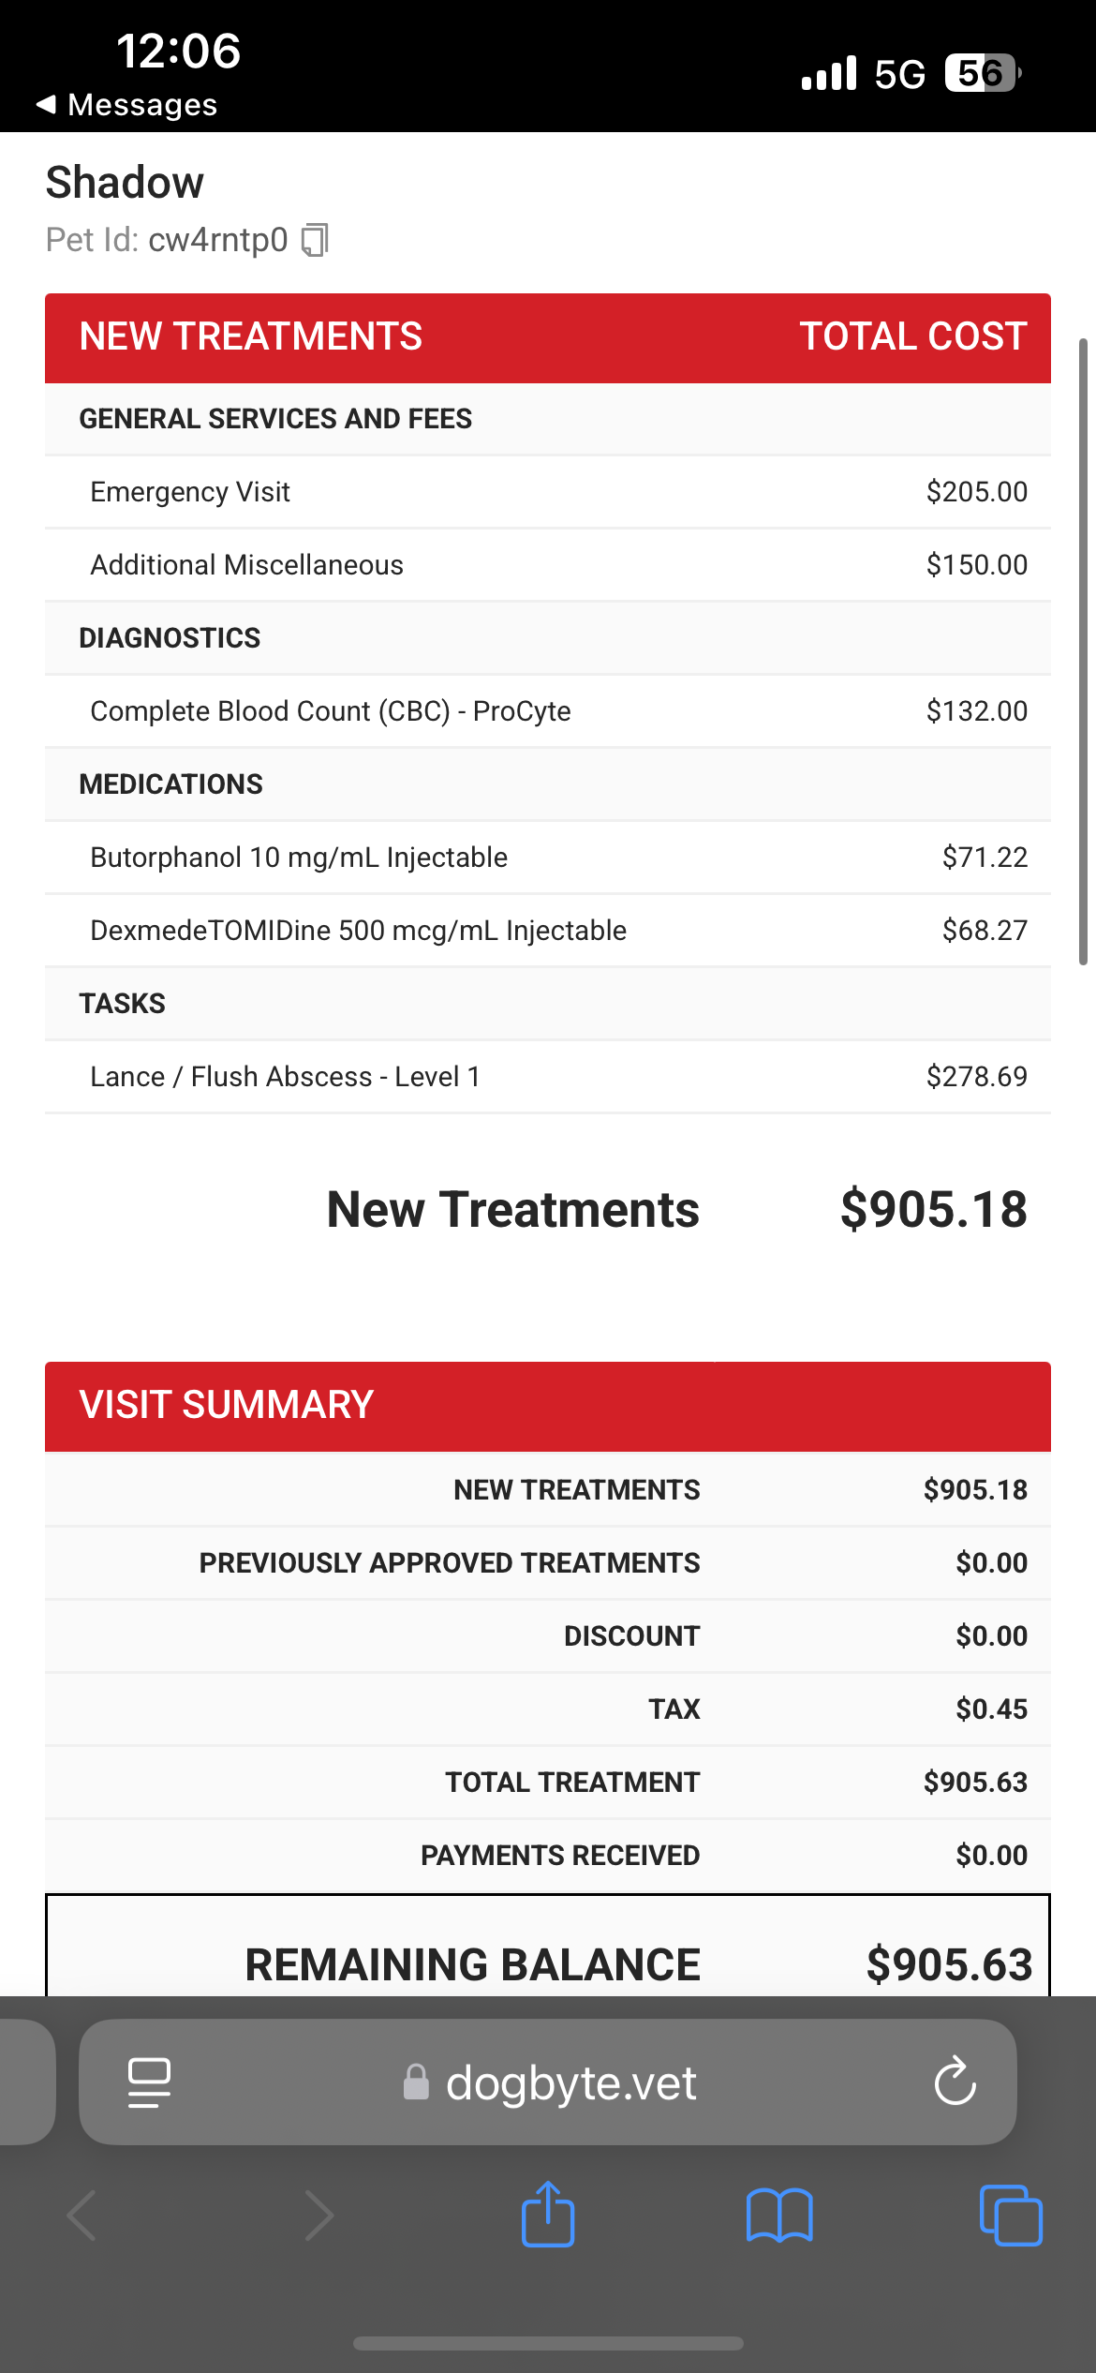Tap the browser forward arrow

(x=318, y=2216)
